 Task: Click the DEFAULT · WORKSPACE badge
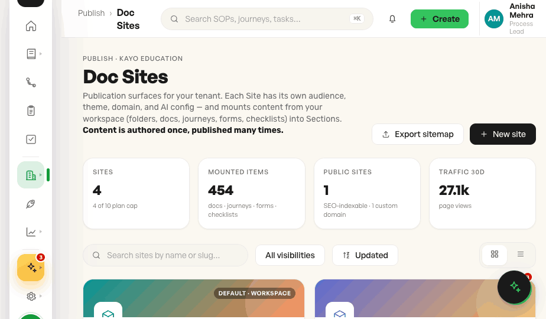[x=255, y=293]
